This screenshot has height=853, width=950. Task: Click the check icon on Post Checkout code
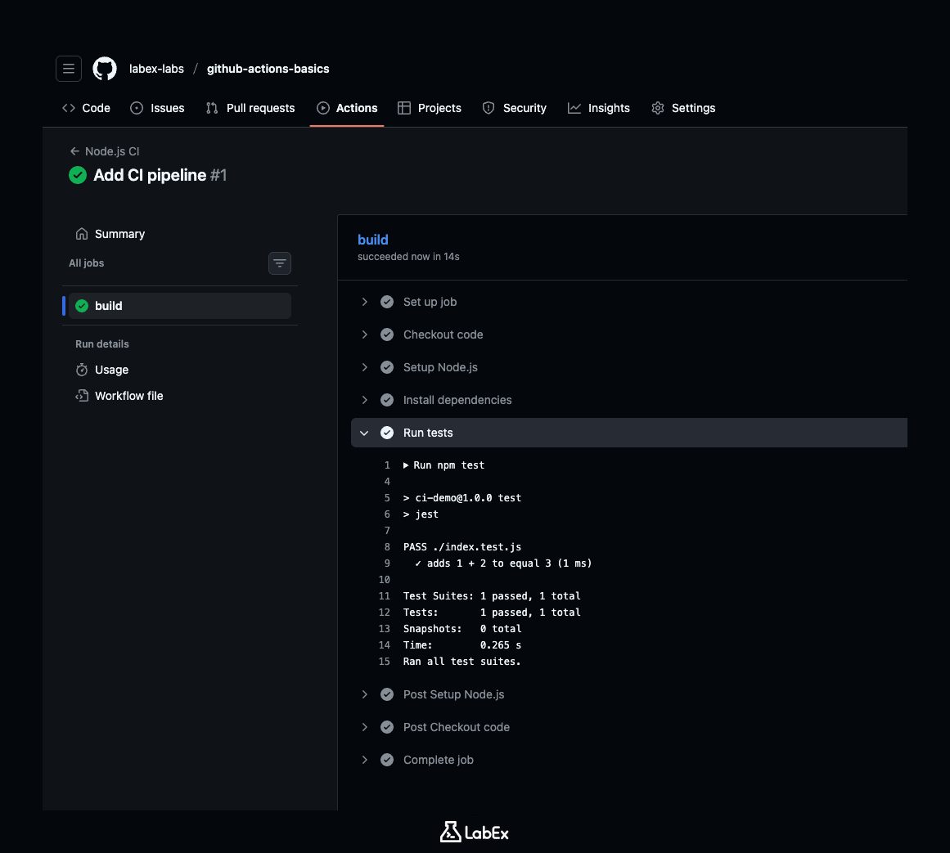(x=387, y=727)
